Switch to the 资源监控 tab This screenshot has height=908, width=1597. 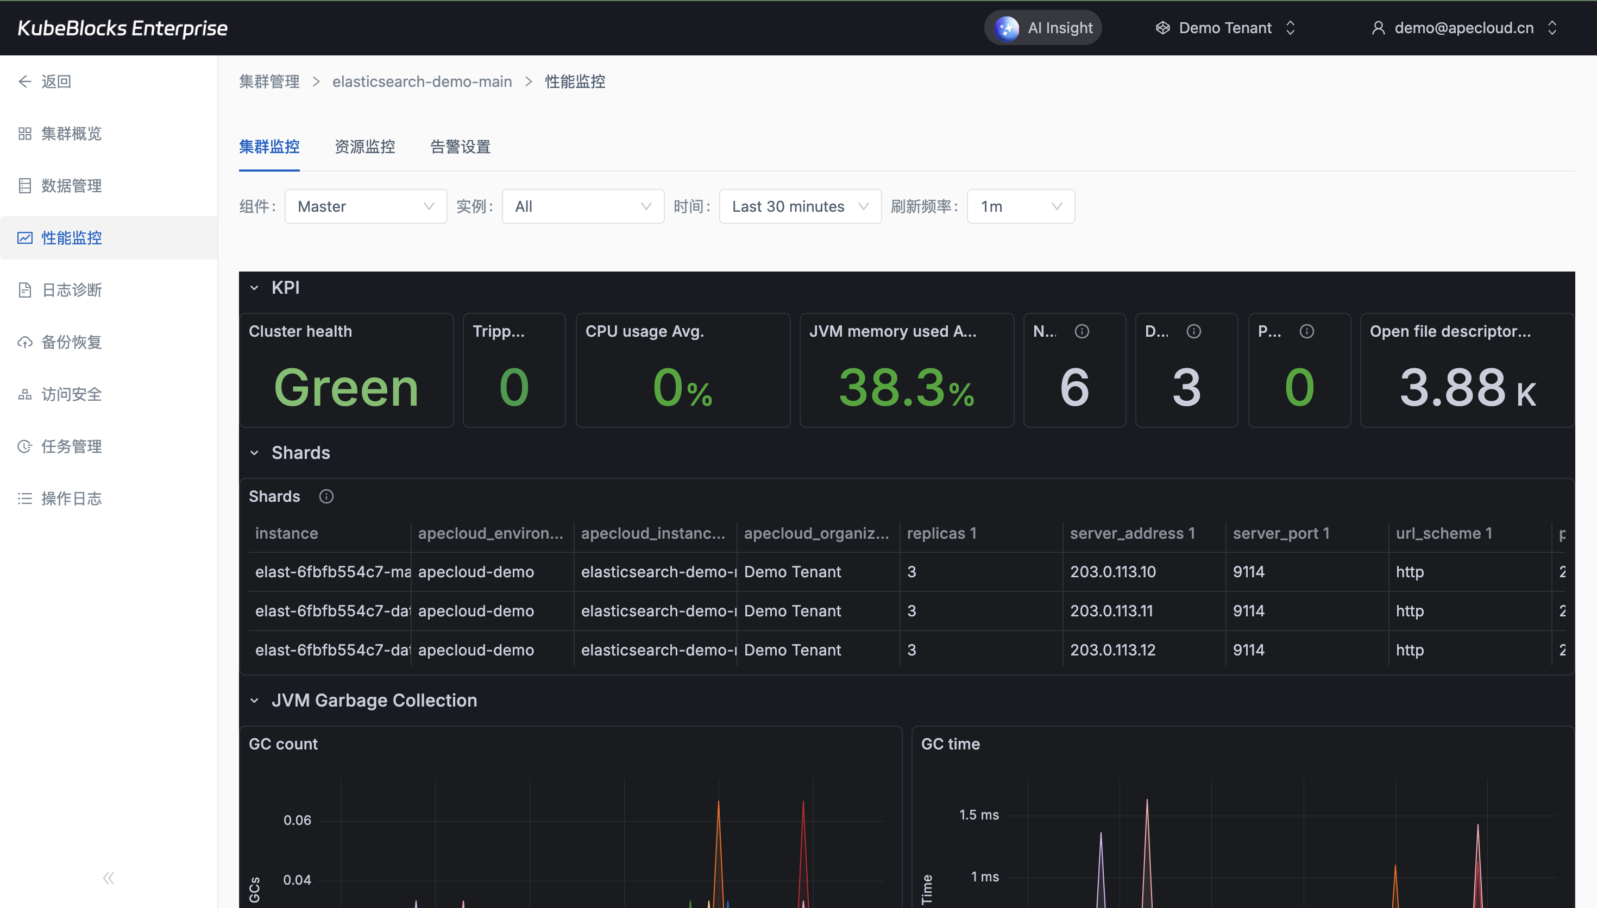tap(365, 147)
